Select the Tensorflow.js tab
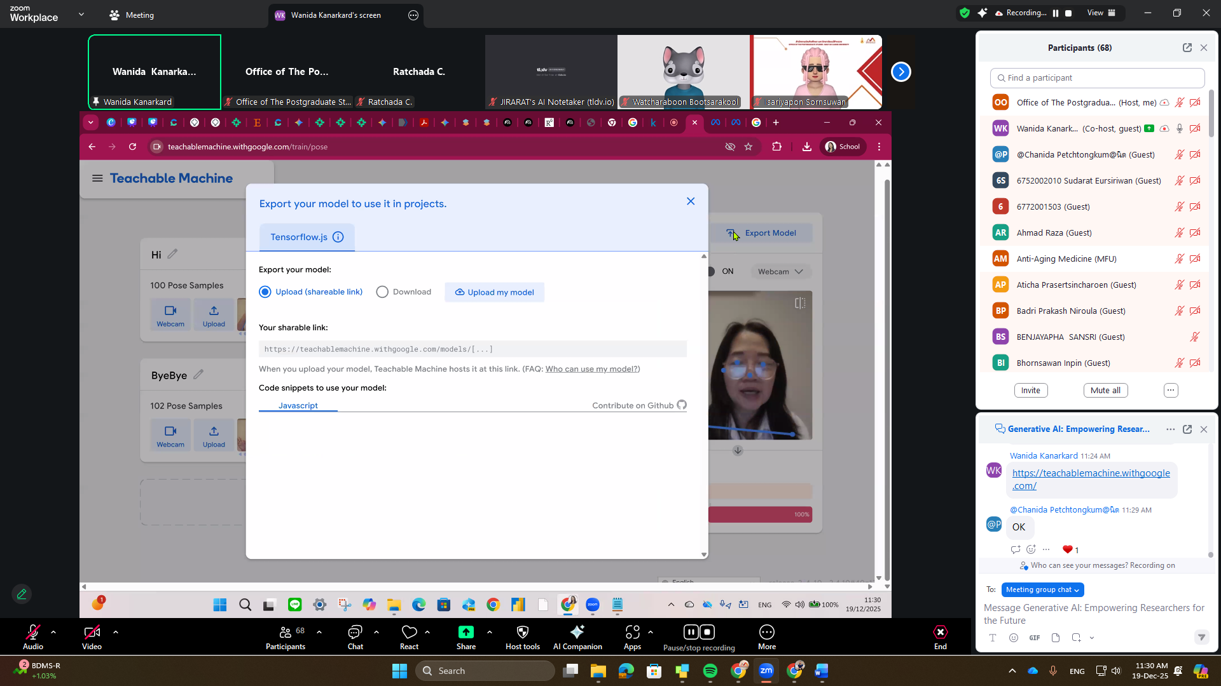The image size is (1221, 686). pyautogui.click(x=299, y=237)
